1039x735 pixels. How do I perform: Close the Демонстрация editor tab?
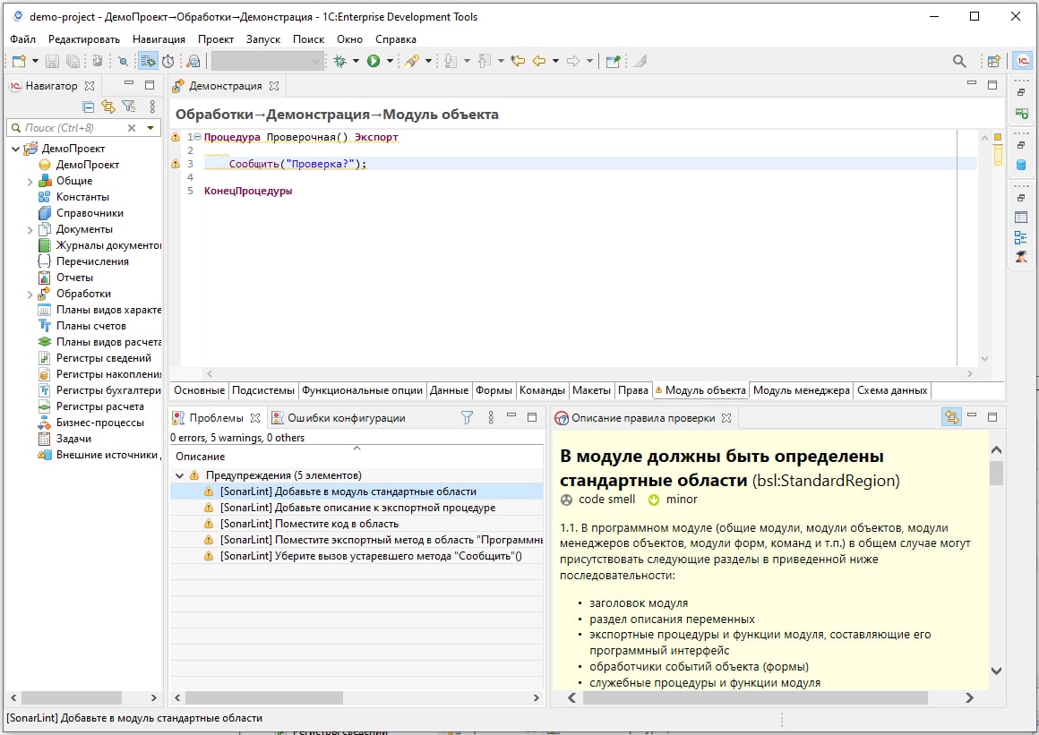click(274, 86)
